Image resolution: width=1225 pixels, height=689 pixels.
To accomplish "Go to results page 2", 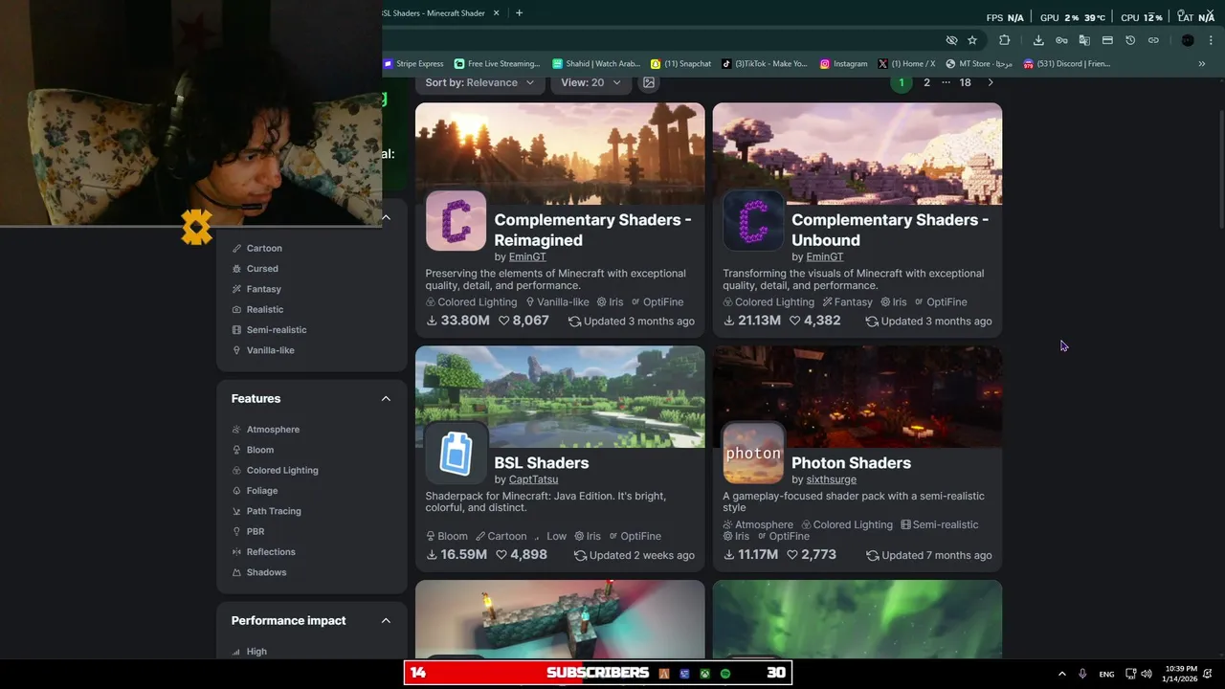I will coord(926,82).
